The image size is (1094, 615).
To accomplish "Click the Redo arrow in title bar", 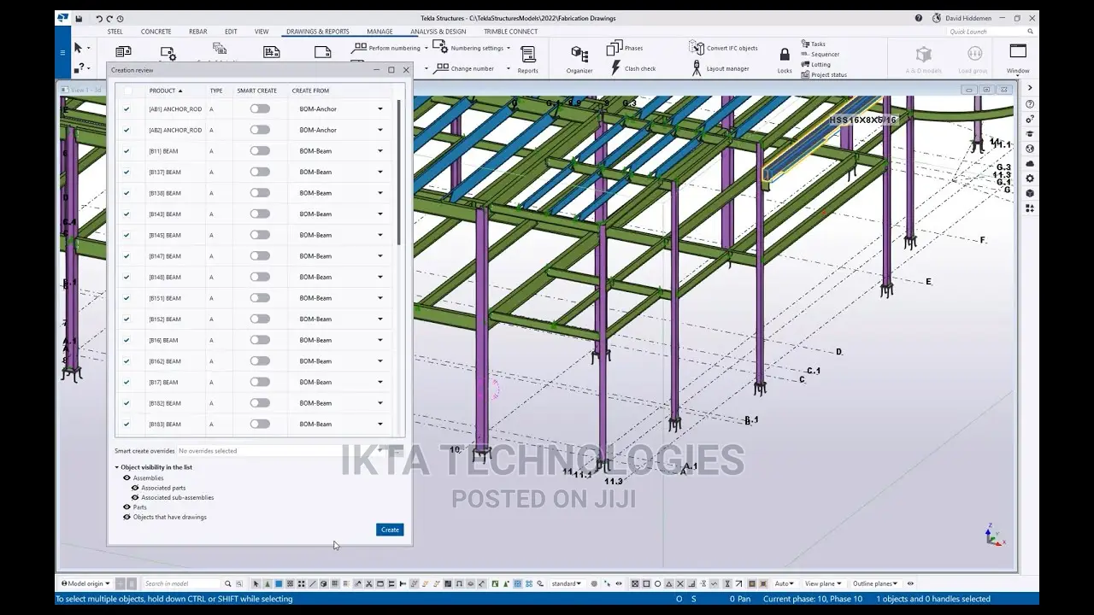I will [x=109, y=18].
